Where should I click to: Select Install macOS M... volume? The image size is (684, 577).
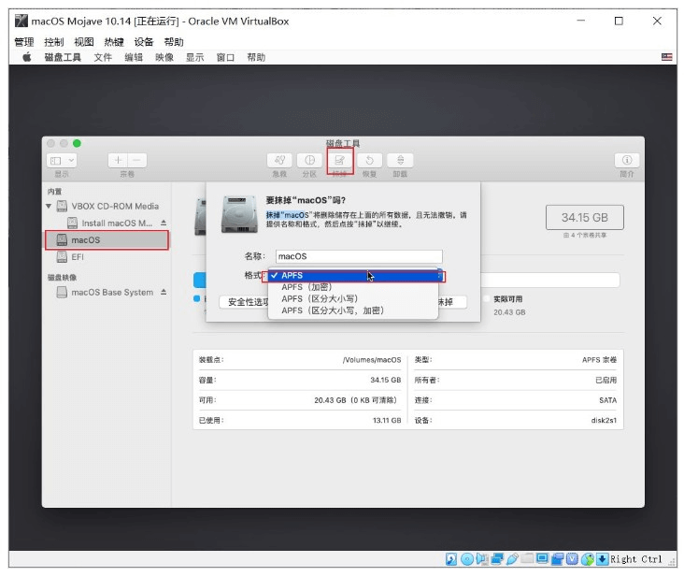point(117,223)
